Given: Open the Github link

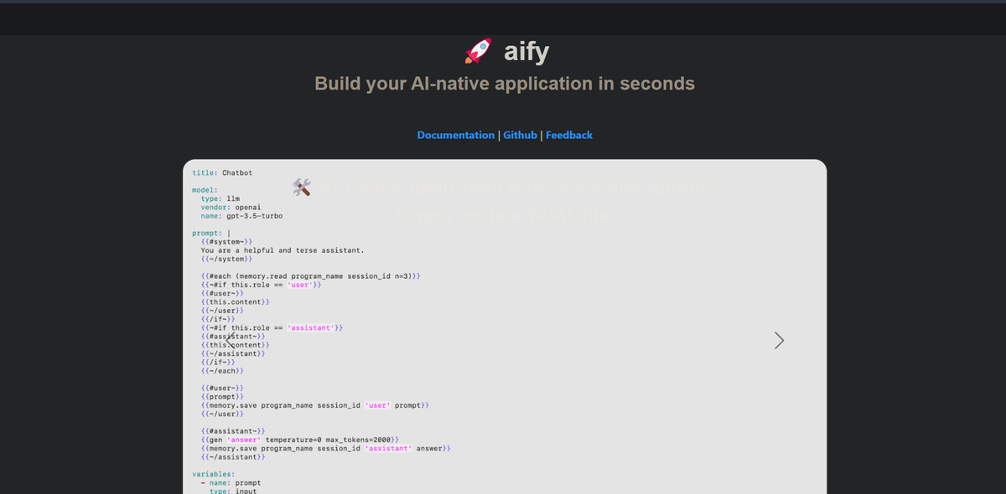Looking at the screenshot, I should point(520,135).
